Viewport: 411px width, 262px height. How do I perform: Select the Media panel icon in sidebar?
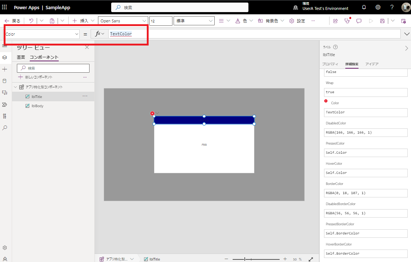point(5,92)
